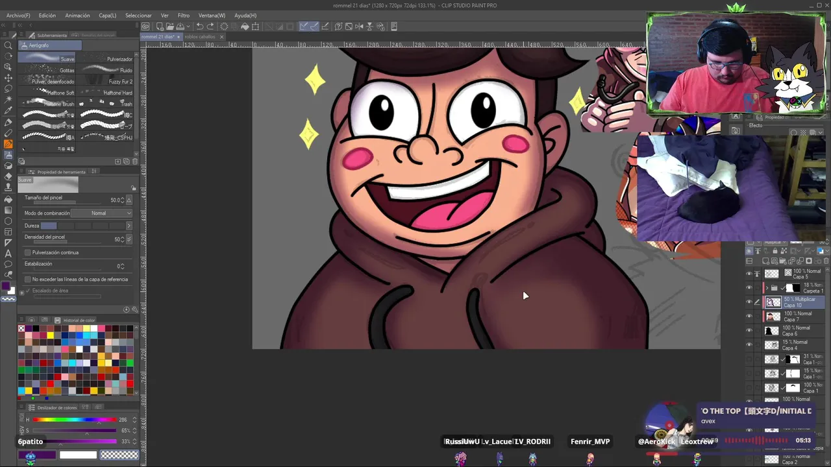Toggle visibility of Capa 6 layer
The image size is (831, 467).
pyautogui.click(x=749, y=331)
